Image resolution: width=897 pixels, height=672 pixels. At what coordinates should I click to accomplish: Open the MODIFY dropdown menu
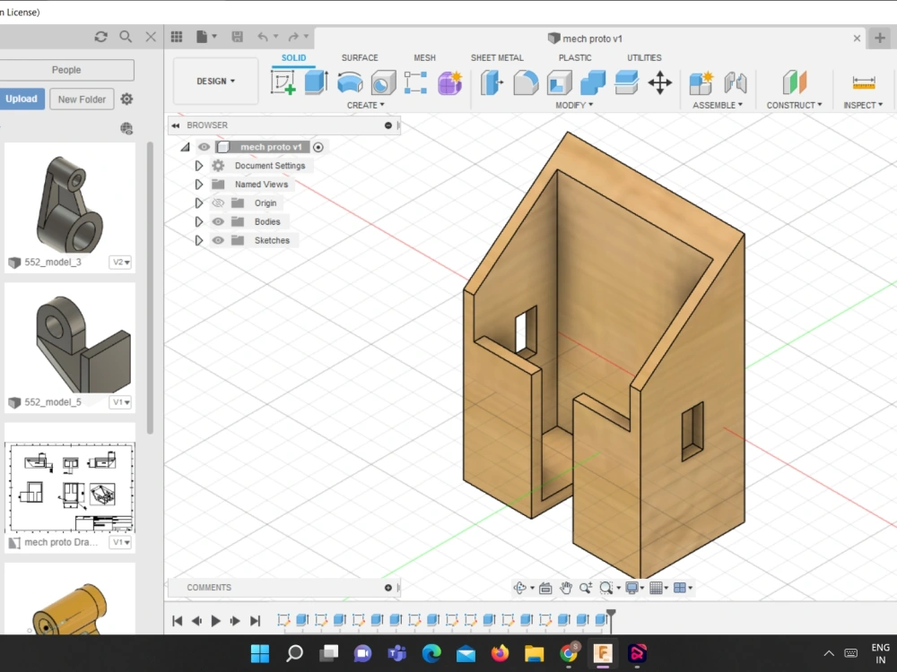click(x=574, y=105)
